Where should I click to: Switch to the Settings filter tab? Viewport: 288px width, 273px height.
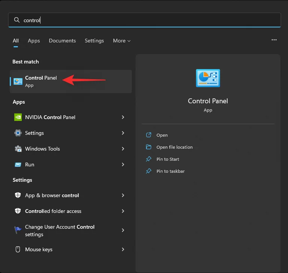click(94, 41)
